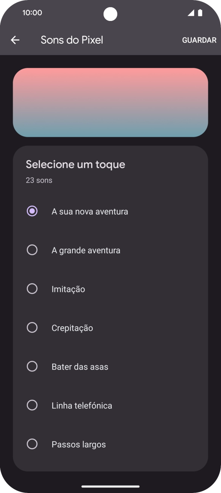Click the back arrow in the top bar
This screenshot has height=493, width=221.
tap(15, 40)
